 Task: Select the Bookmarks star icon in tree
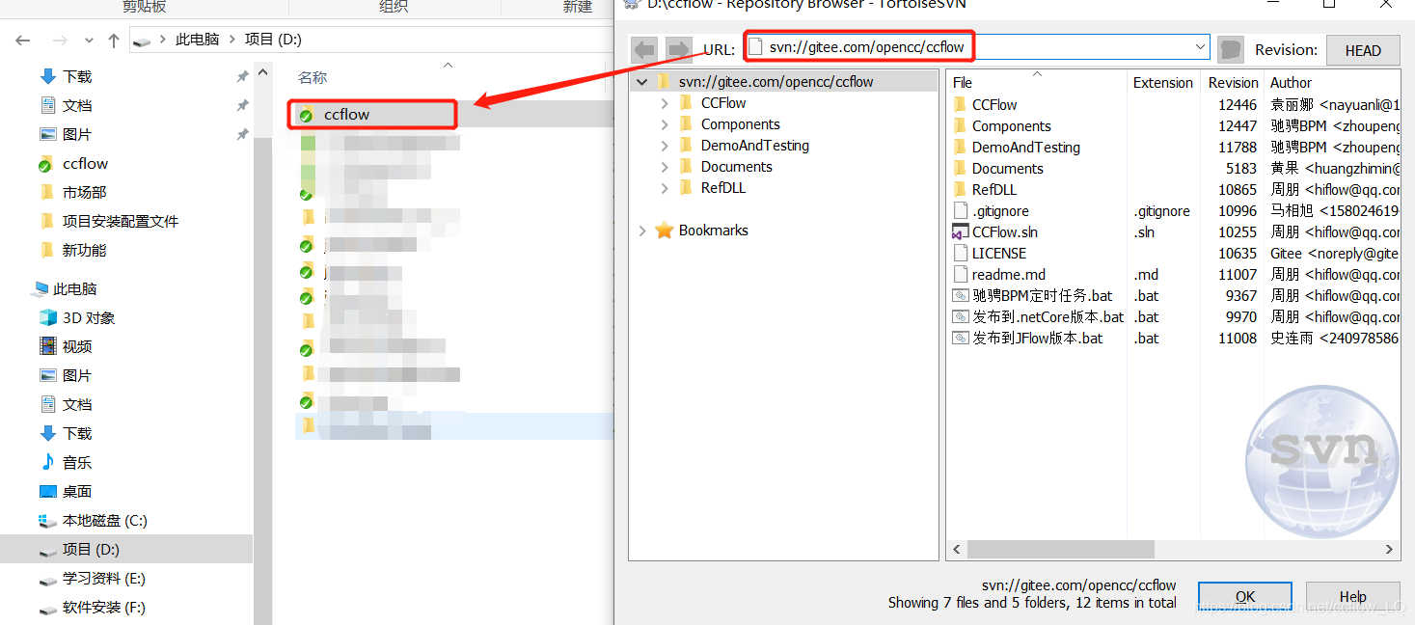coord(664,231)
